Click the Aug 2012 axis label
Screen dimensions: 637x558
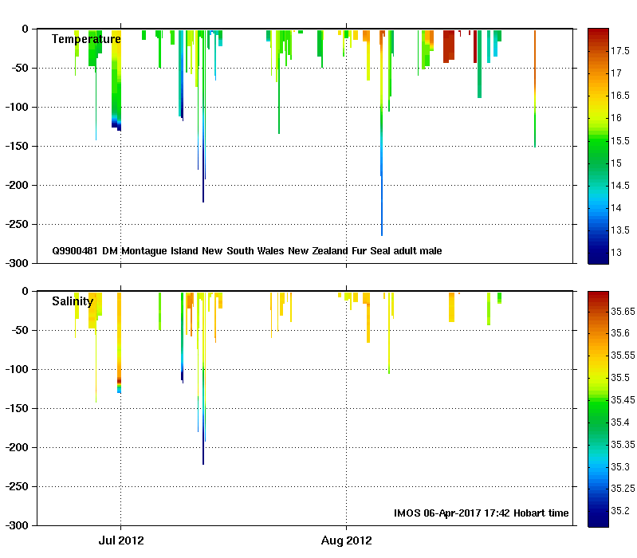point(347,540)
